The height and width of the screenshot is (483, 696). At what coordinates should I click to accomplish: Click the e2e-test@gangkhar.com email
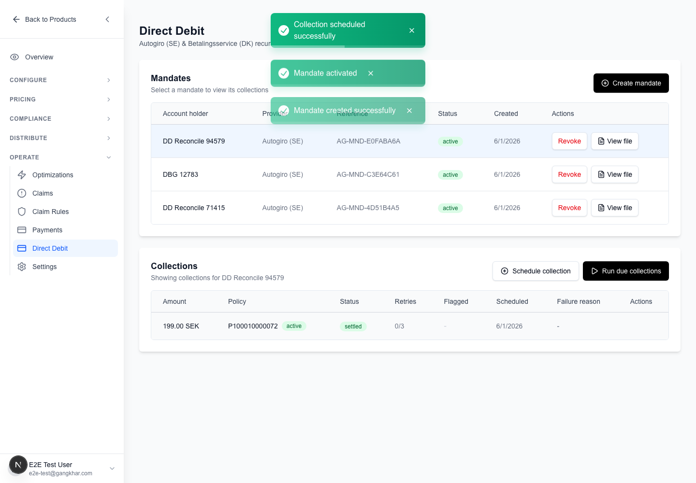60,473
